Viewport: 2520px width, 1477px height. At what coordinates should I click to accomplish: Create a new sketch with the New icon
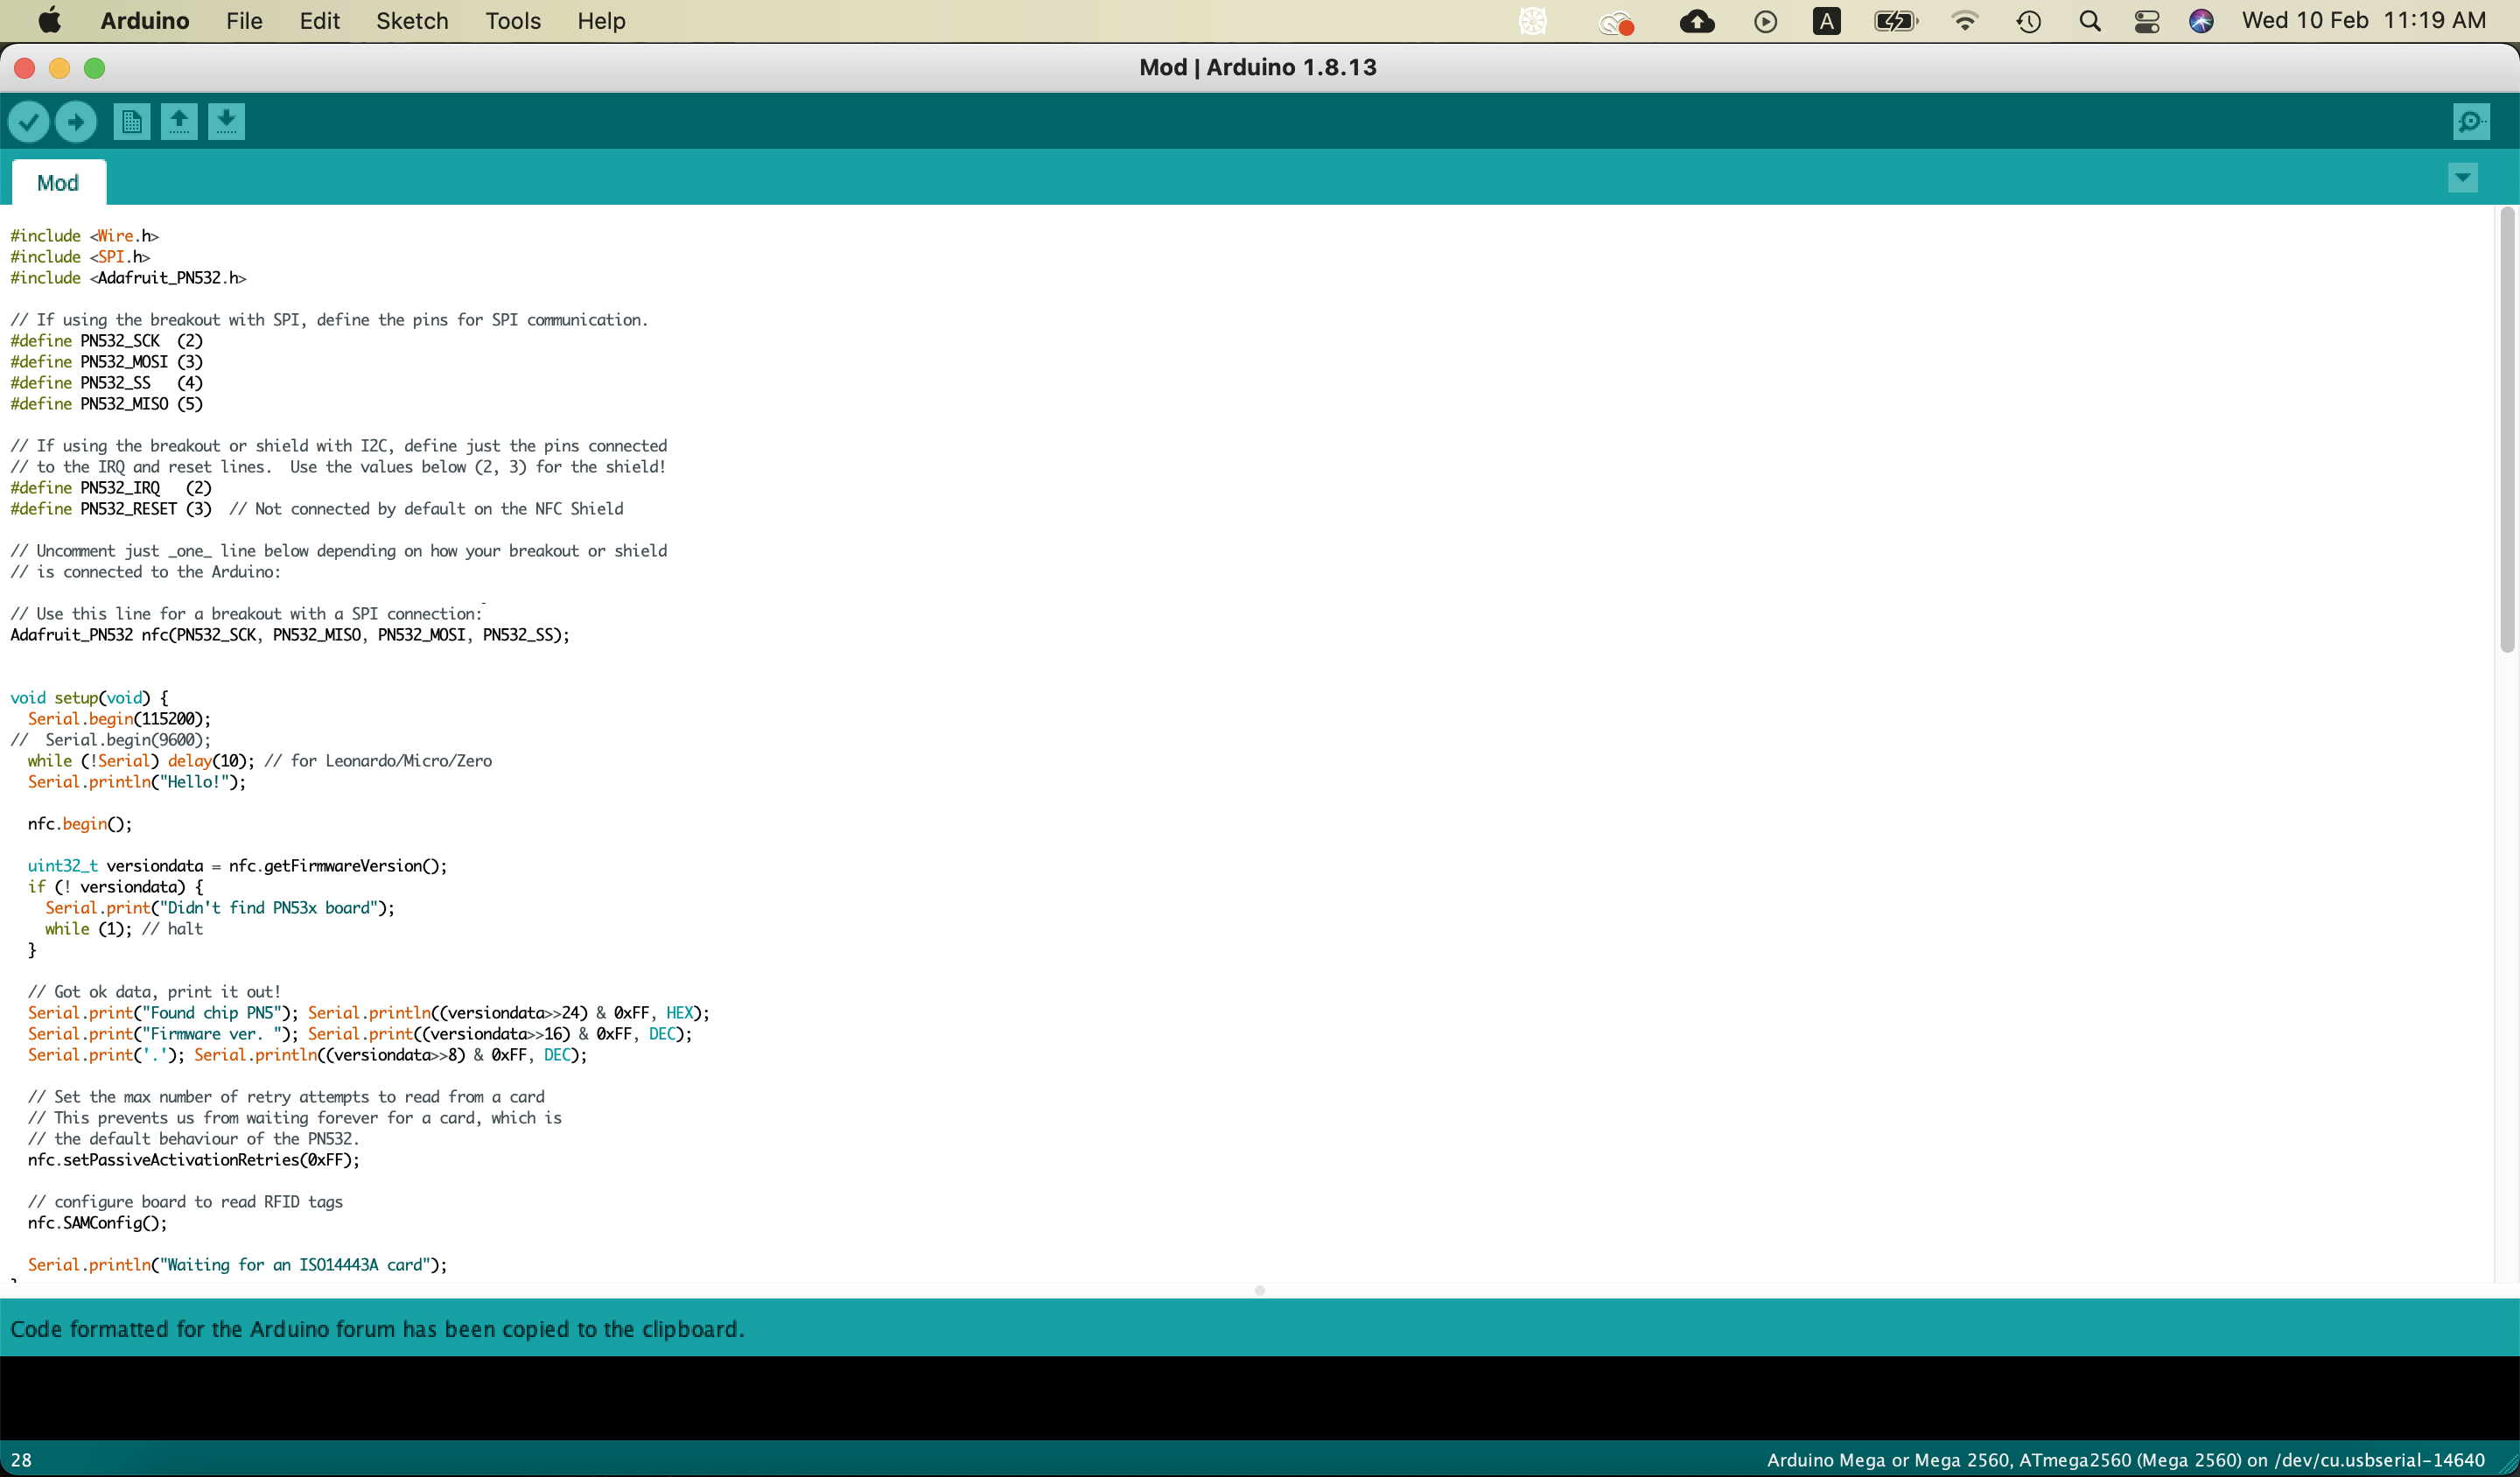tap(131, 122)
